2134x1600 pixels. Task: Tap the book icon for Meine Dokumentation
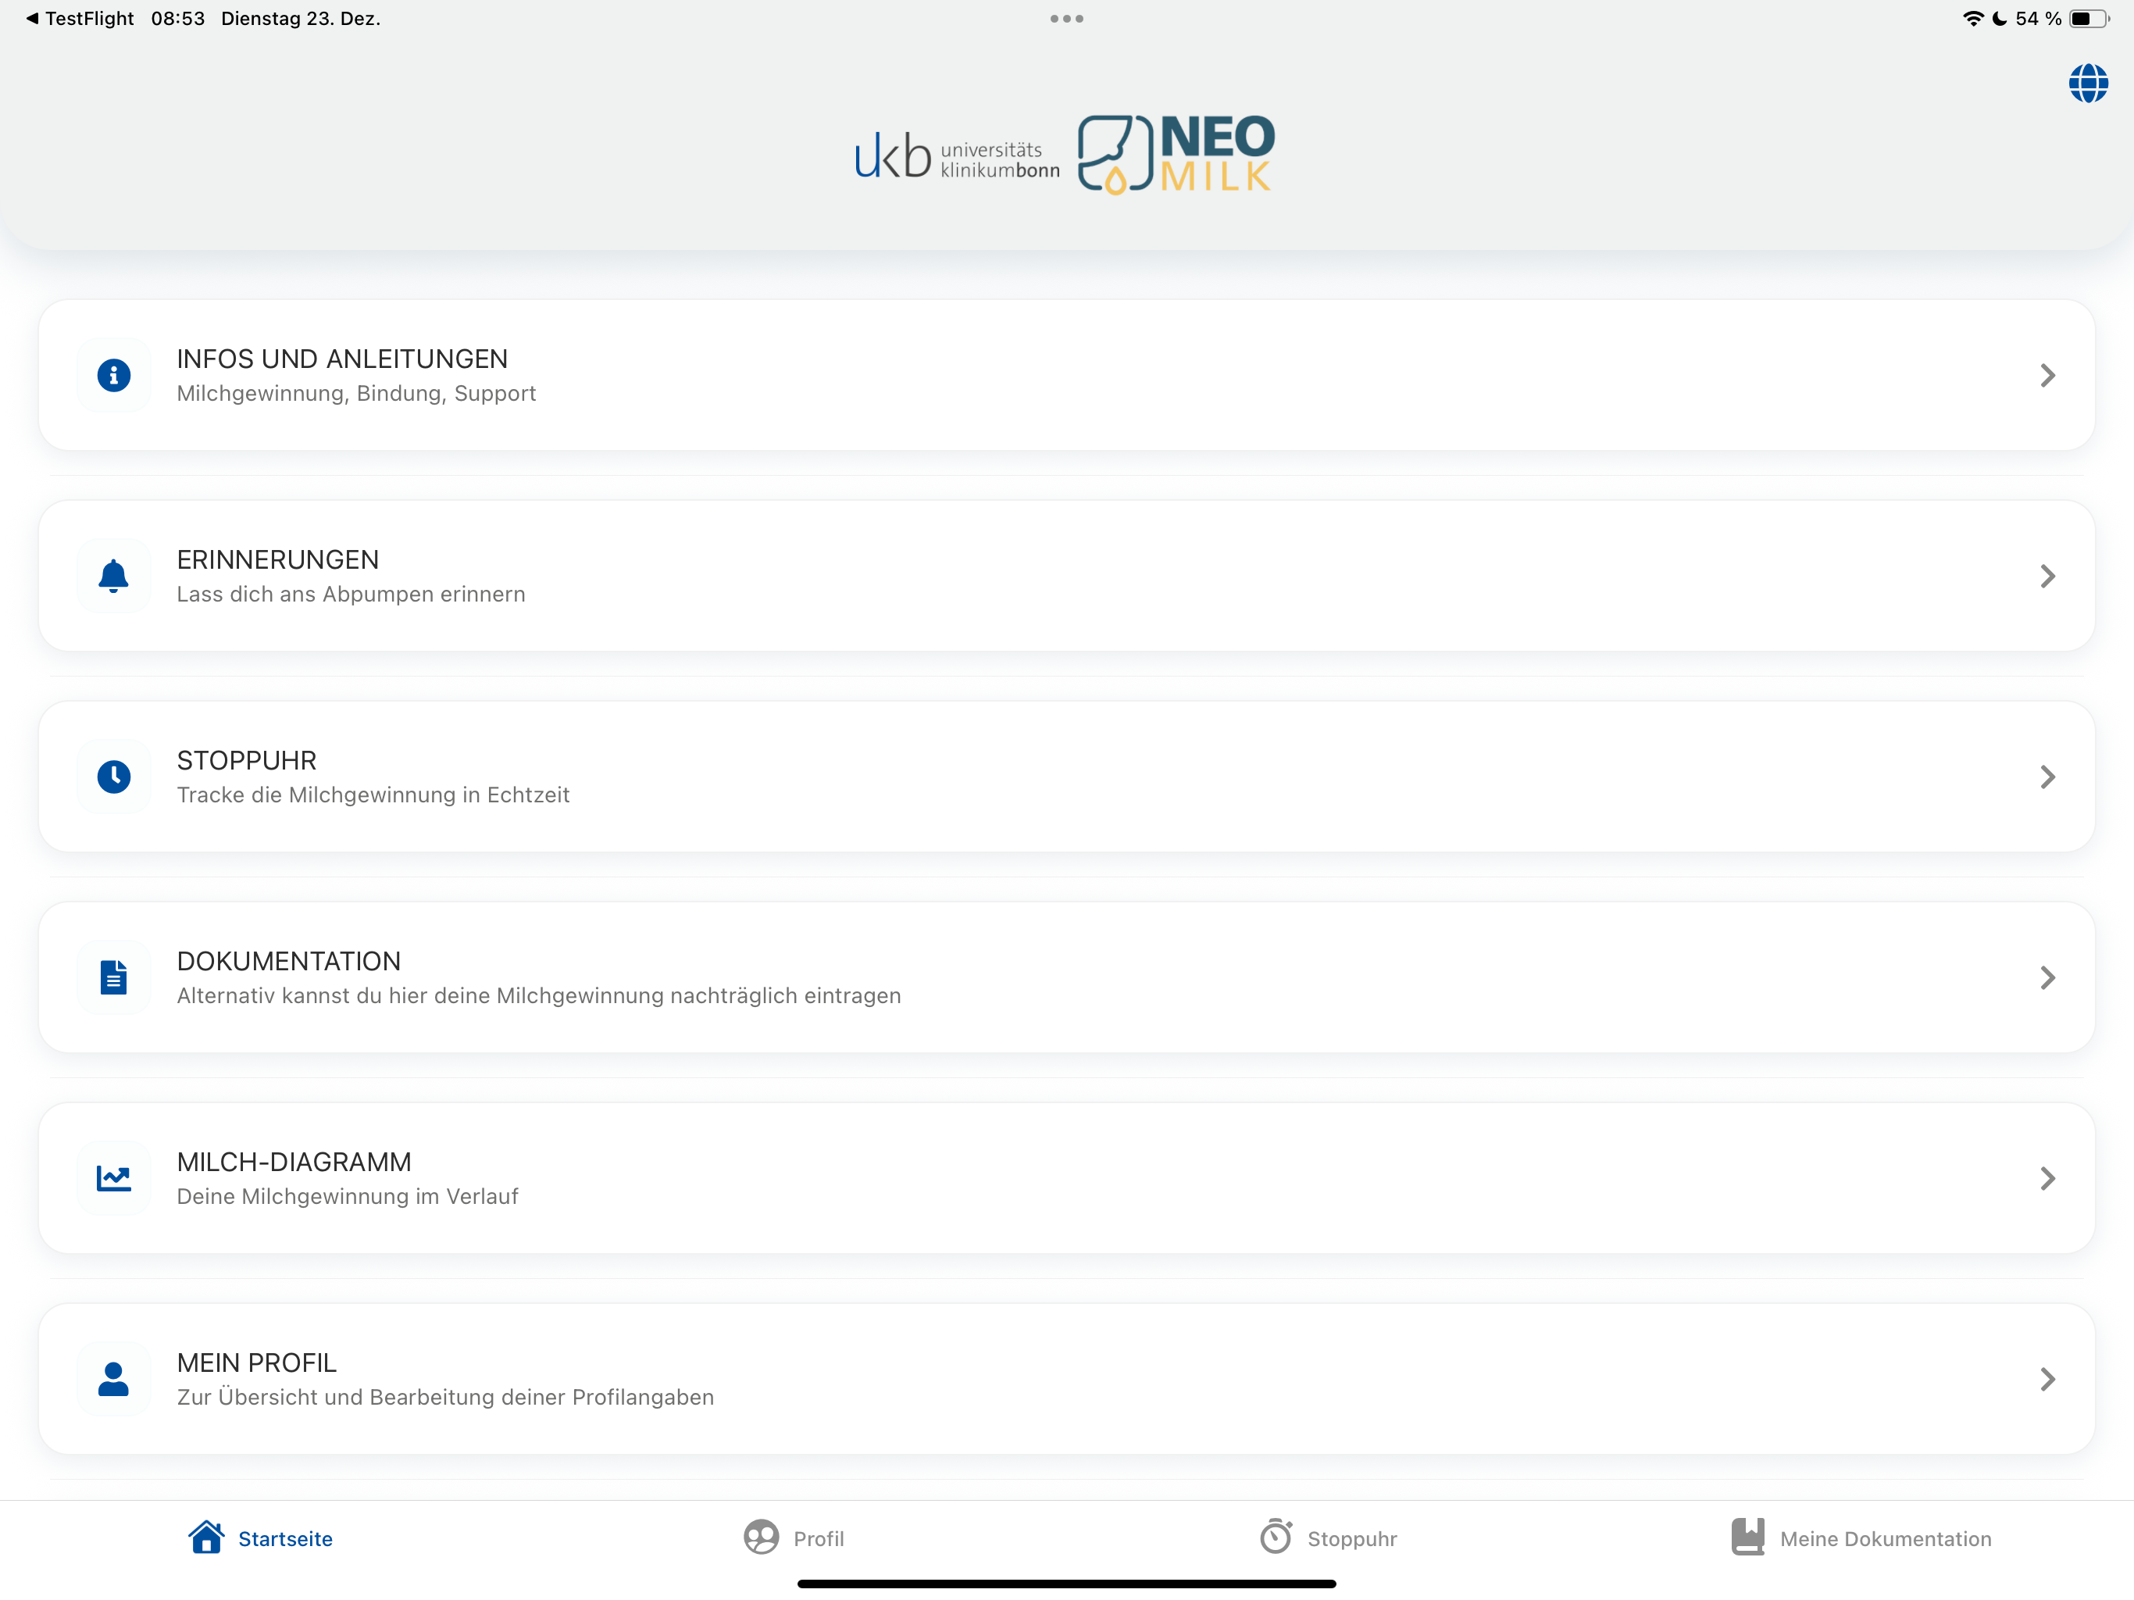[x=1747, y=1537]
